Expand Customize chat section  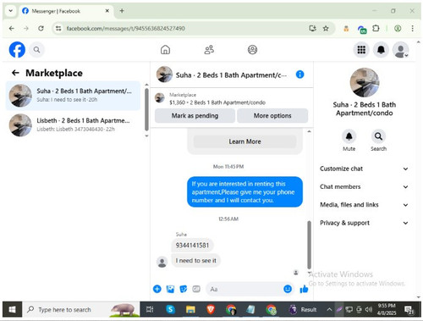coord(364,169)
